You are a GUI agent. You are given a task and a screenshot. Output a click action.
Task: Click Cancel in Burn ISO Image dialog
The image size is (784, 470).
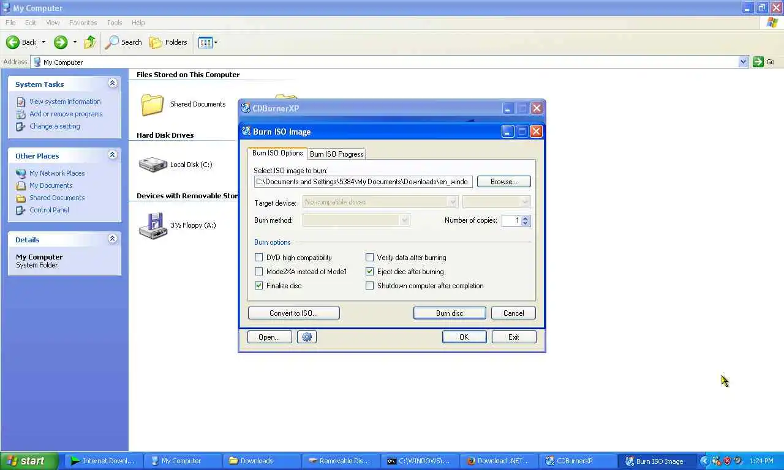(513, 313)
